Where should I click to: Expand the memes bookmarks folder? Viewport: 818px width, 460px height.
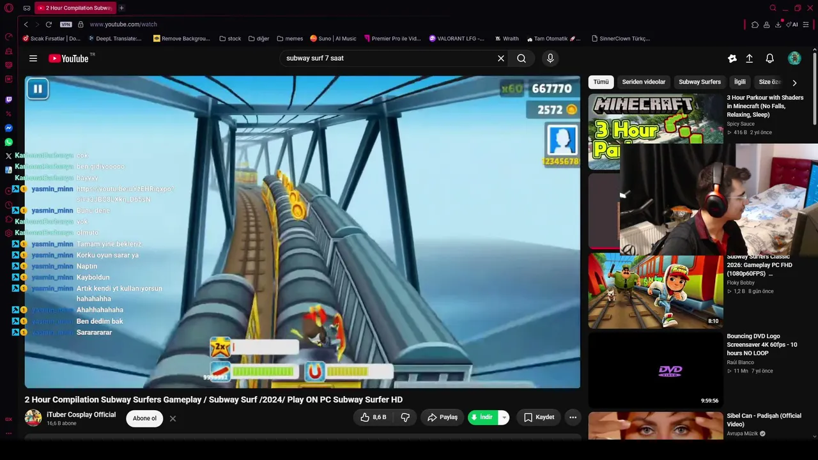(289, 38)
